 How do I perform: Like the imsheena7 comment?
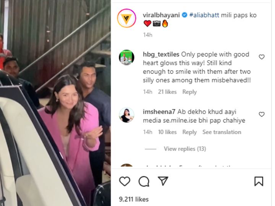coord(262,114)
